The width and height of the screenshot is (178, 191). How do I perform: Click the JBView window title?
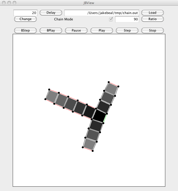[89, 3]
